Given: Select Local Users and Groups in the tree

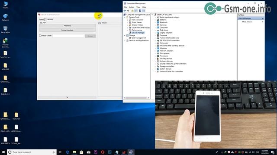Looking at the screenshot, I should (141, 28).
